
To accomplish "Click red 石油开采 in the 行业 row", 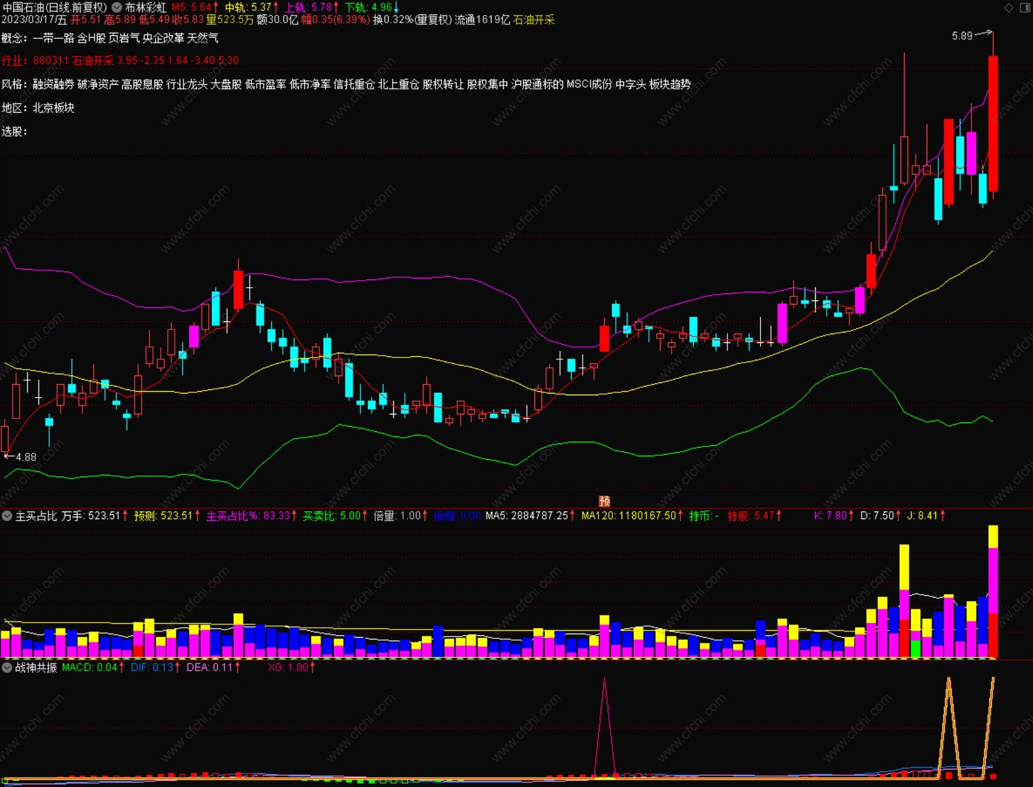I will point(93,60).
